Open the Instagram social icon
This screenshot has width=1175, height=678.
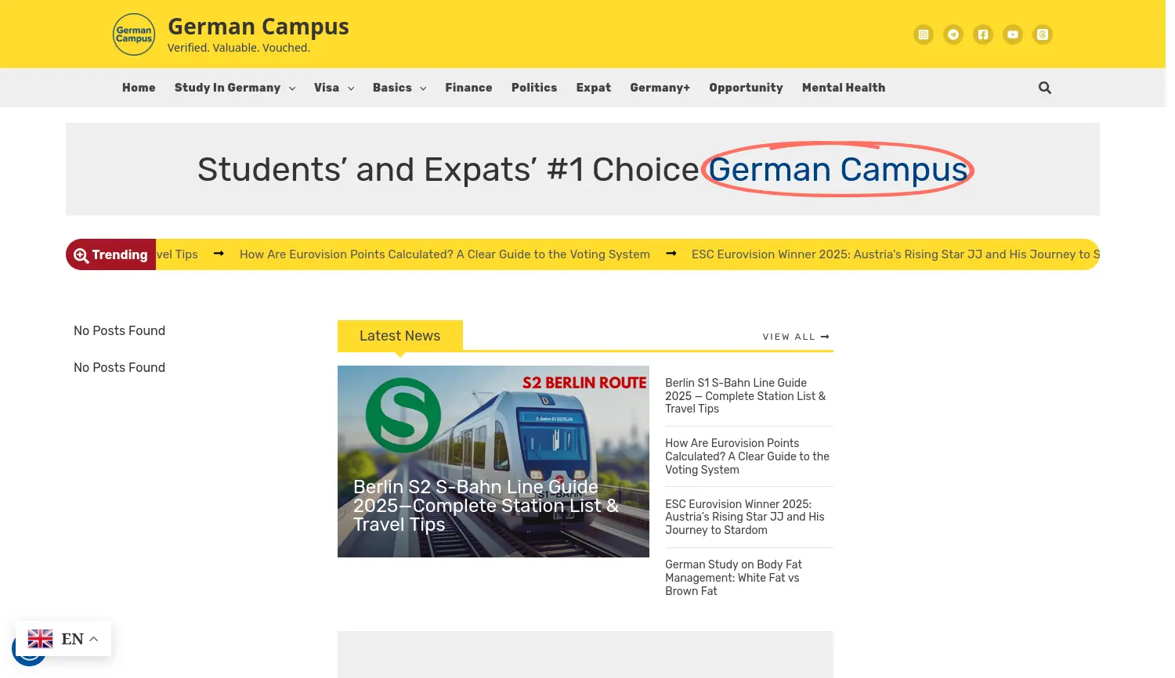923,34
